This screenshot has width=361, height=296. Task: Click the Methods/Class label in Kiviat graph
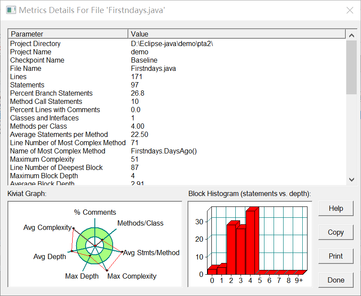140,223
